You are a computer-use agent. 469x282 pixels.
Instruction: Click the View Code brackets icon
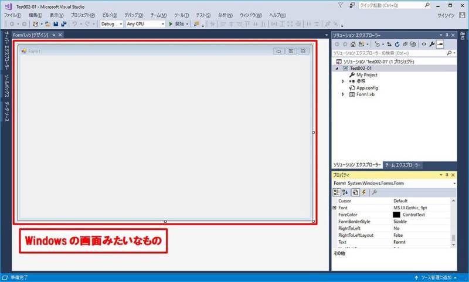[x=424, y=44]
